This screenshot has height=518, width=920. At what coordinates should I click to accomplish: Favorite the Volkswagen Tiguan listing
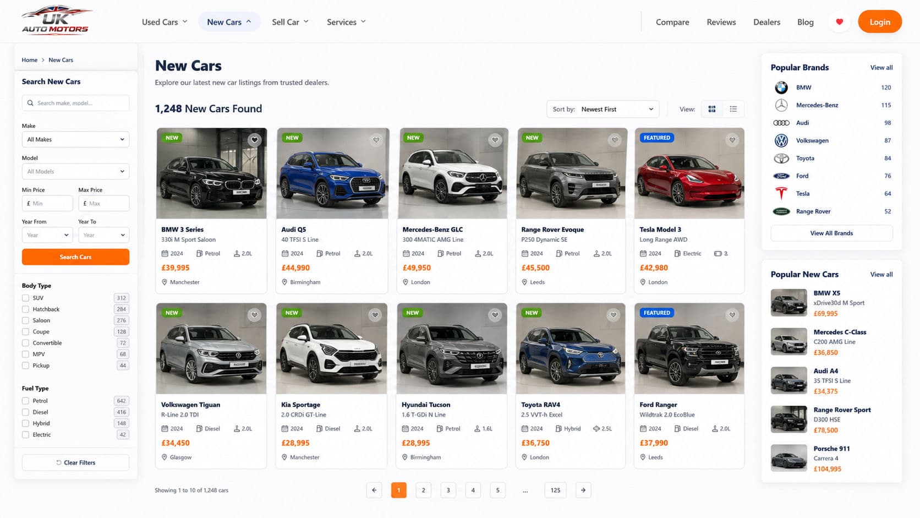254,315
